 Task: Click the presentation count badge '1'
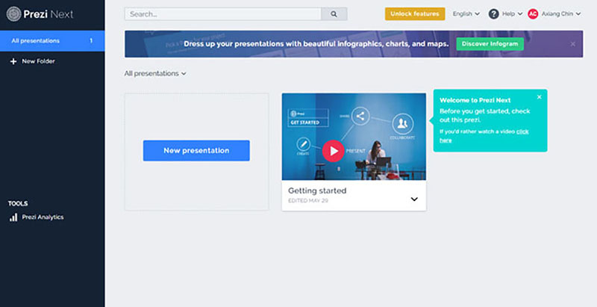pos(91,41)
